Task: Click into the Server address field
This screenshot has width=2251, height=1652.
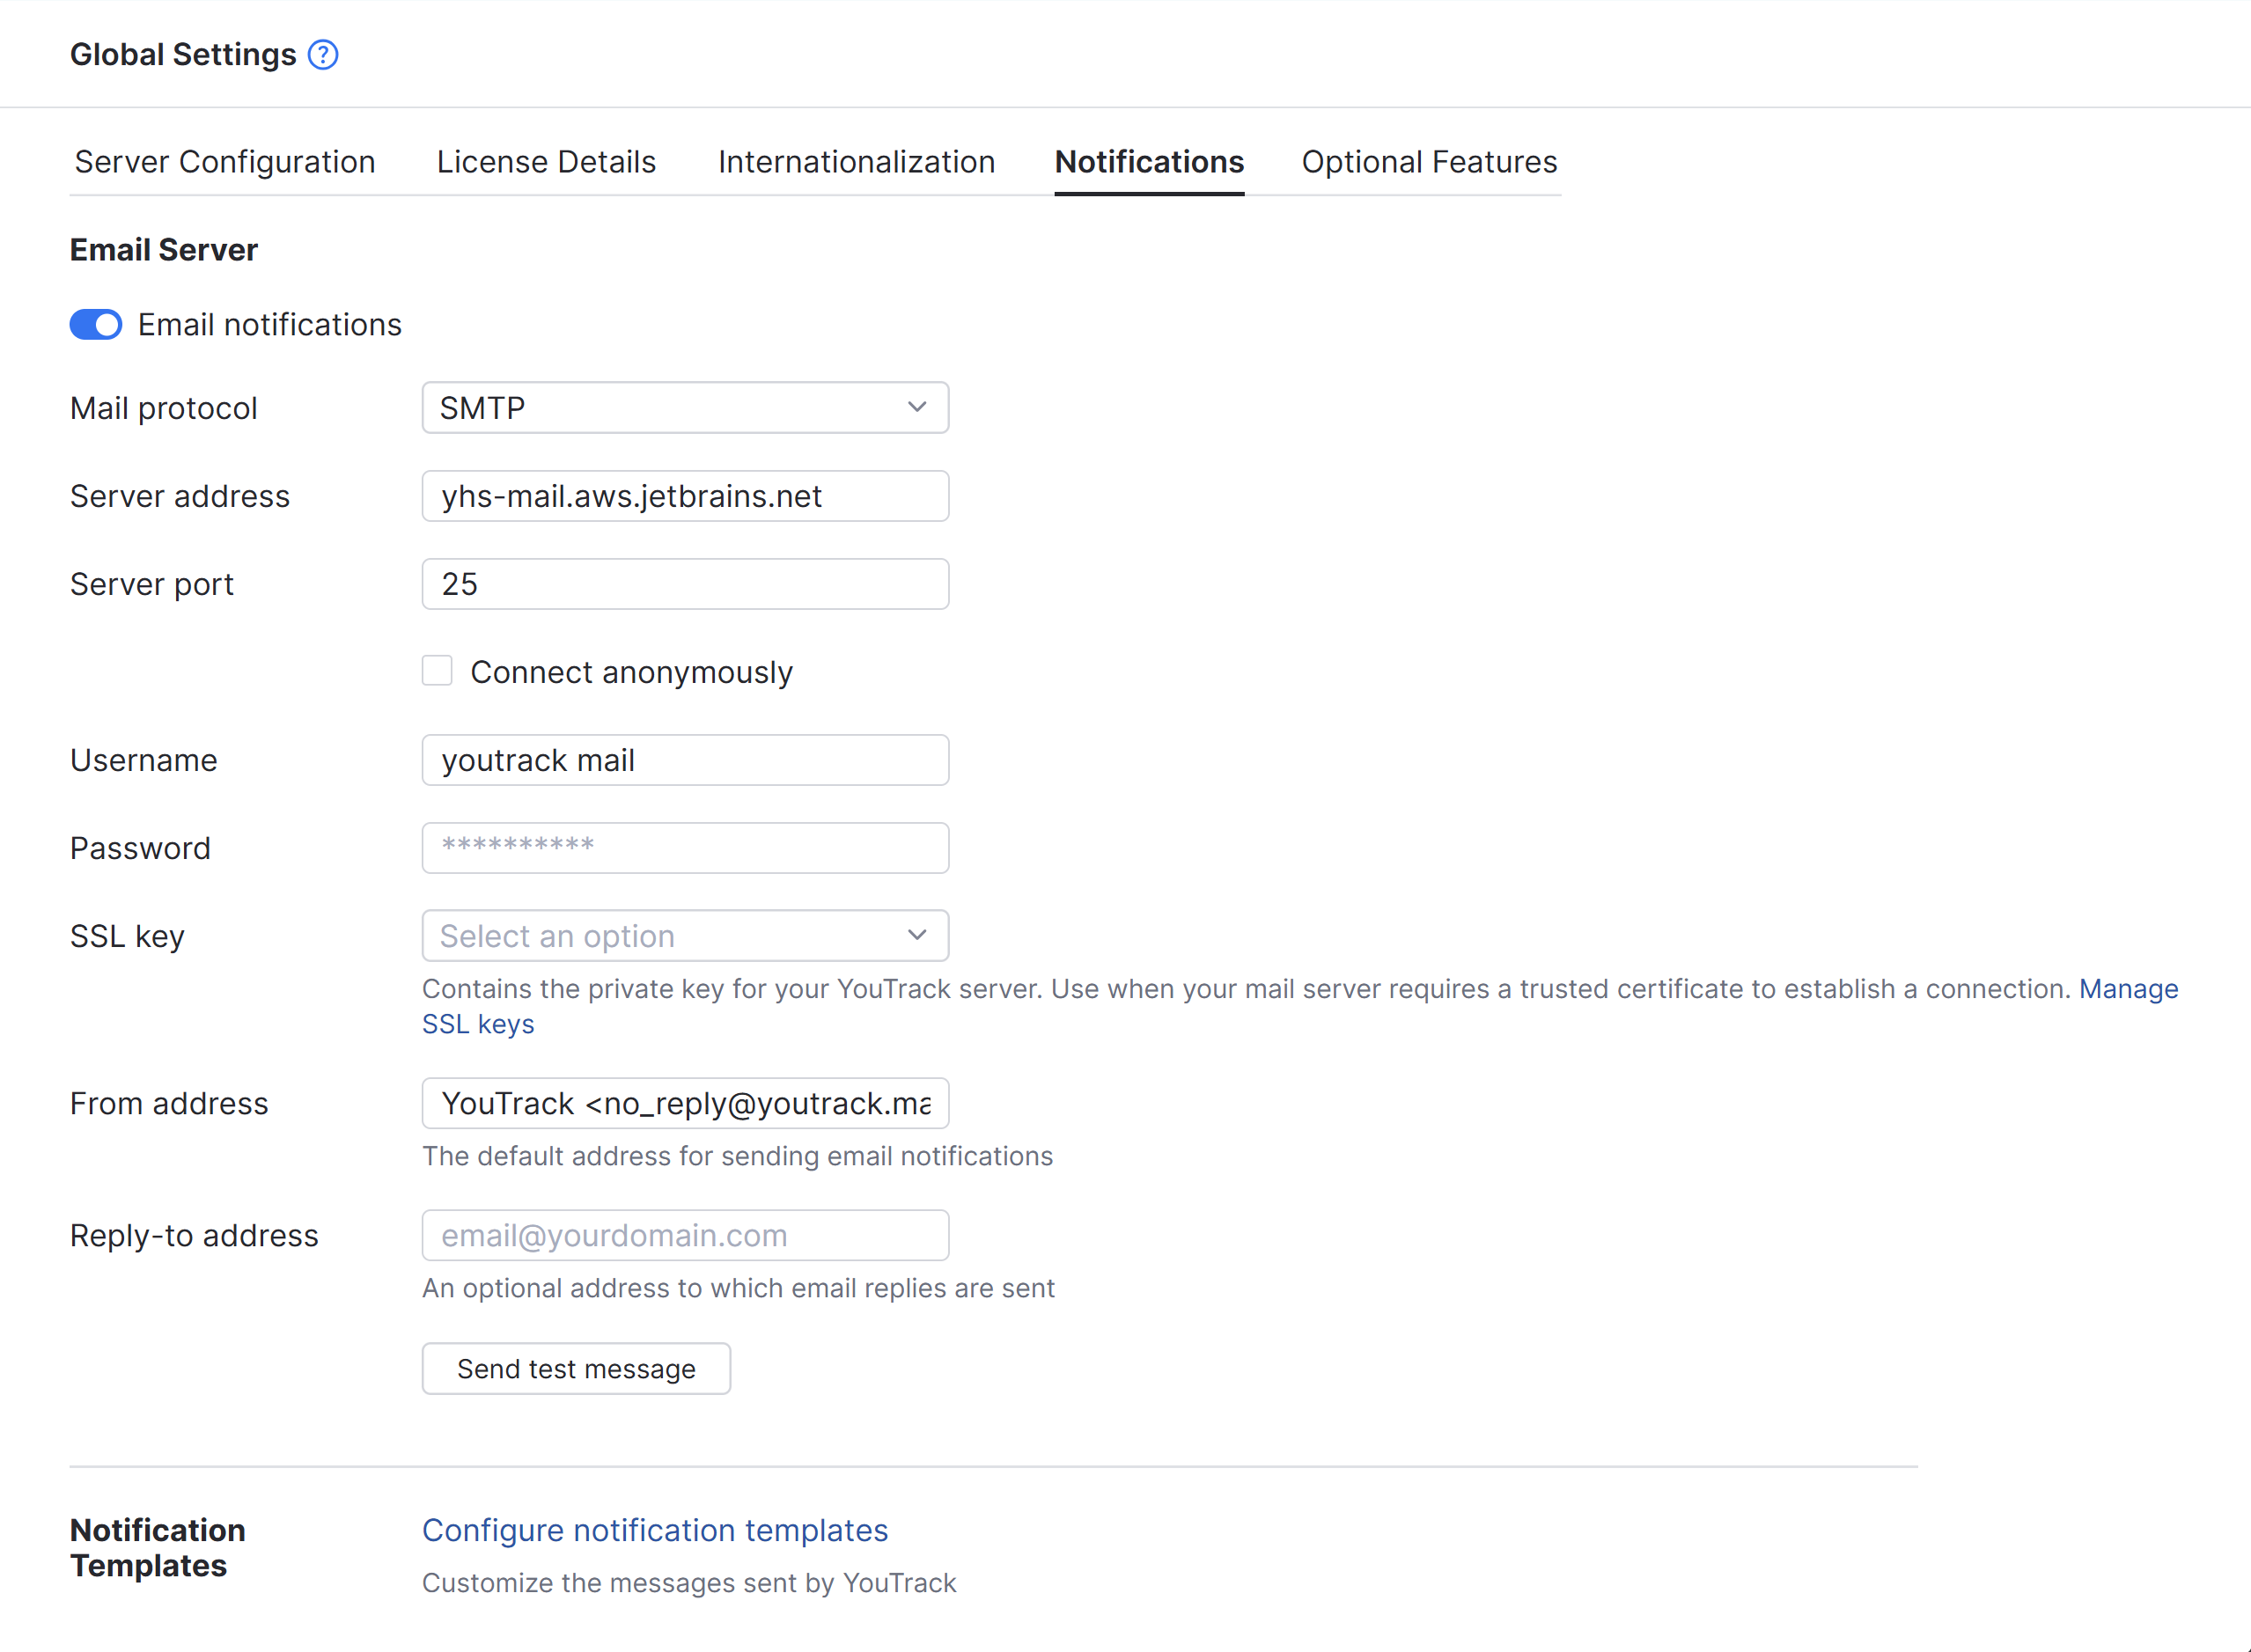Action: click(685, 496)
